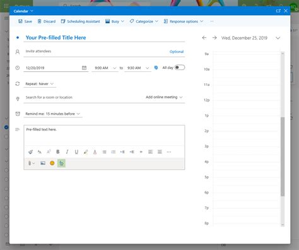The image size is (299, 250).
Task: Align text left
Action: tap(150, 152)
